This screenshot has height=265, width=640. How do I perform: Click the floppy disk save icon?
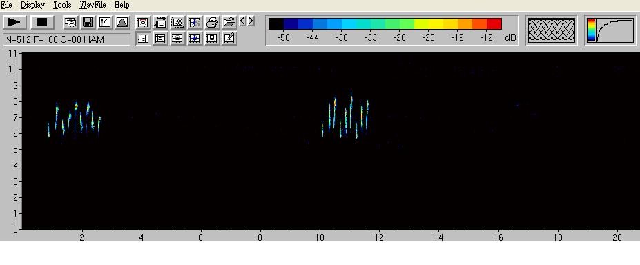(x=88, y=22)
